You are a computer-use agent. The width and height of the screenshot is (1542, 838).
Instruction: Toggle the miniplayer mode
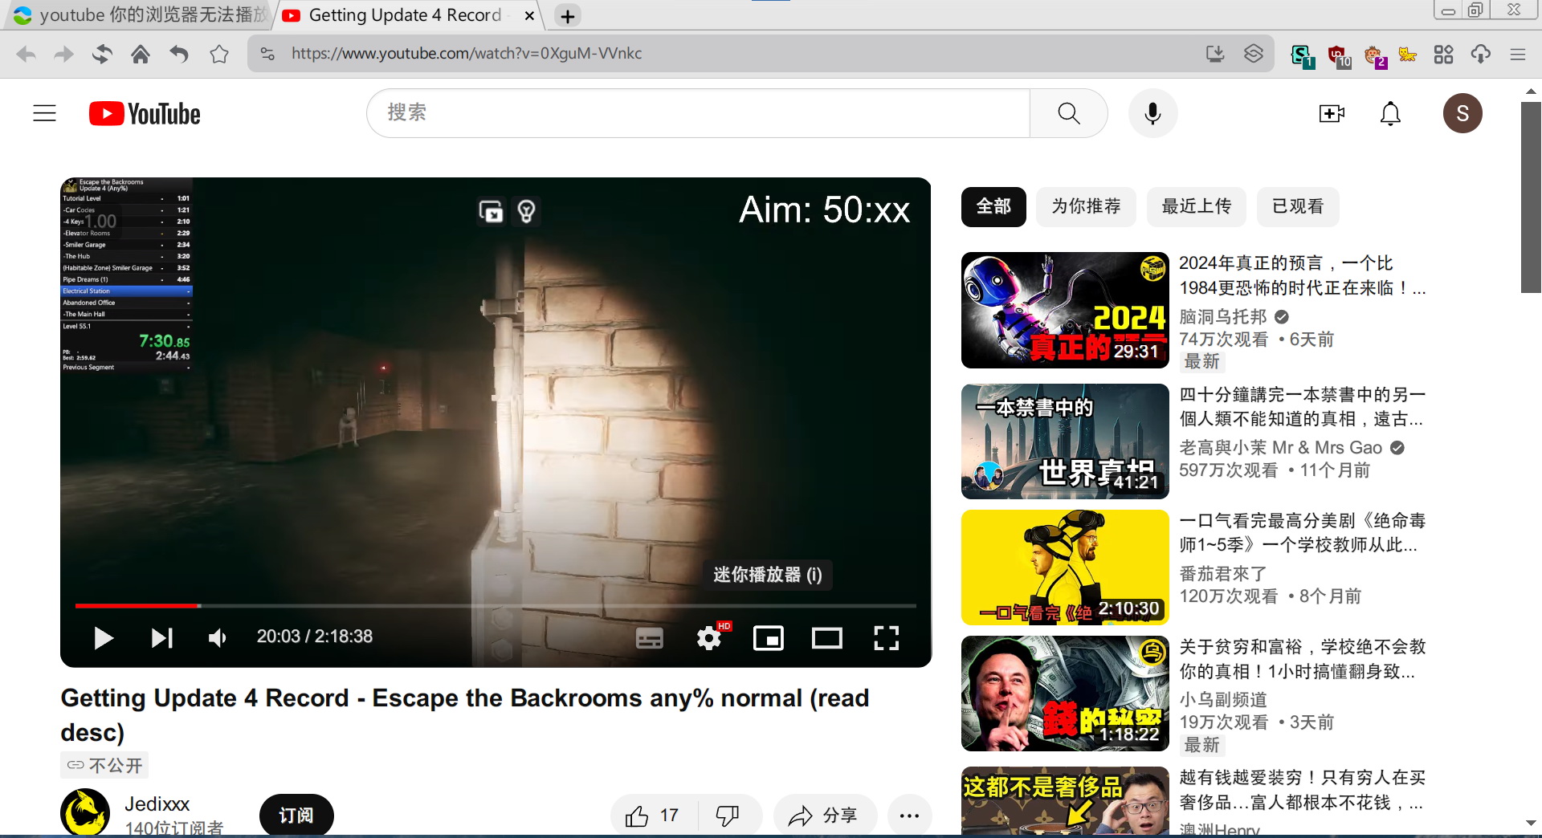pyautogui.click(x=768, y=638)
